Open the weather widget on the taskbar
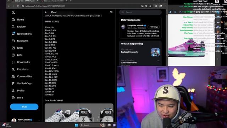This screenshot has width=227, height=128. pos(6,125)
